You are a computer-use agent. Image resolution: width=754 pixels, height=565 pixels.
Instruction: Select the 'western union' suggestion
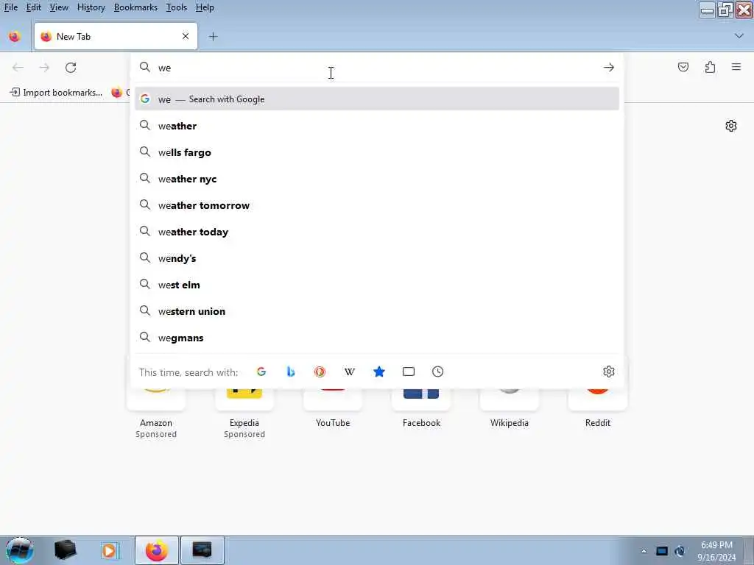377,311
